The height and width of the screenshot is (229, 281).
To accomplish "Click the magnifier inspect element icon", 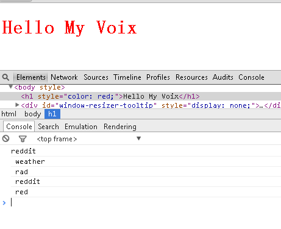I will [x=5, y=77].
